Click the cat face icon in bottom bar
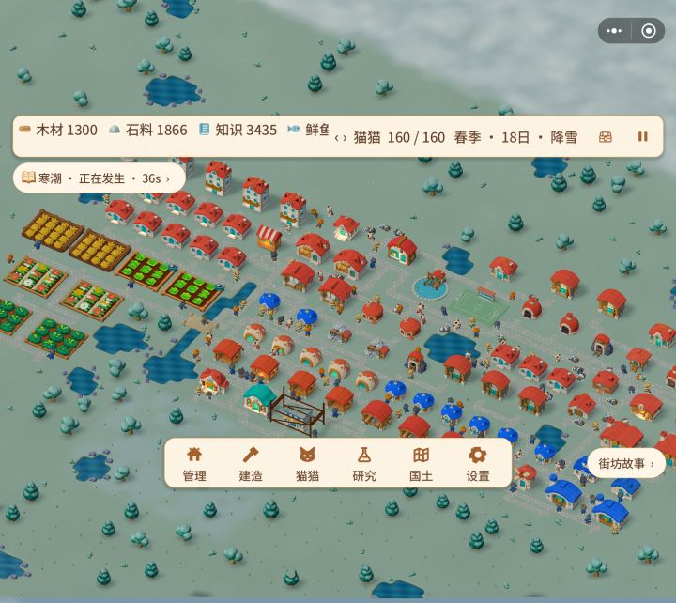The height and width of the screenshot is (603, 676). pos(307,455)
